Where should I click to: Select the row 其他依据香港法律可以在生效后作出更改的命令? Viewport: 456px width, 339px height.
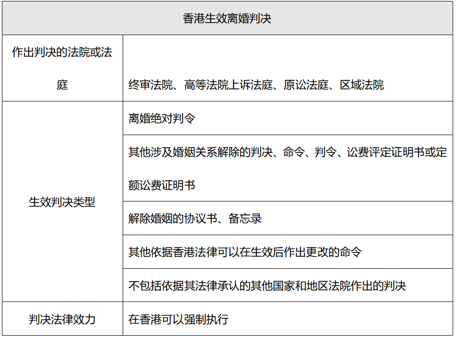pyautogui.click(x=288, y=252)
